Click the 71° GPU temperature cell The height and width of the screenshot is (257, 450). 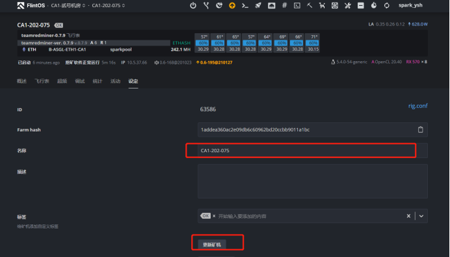click(313, 36)
